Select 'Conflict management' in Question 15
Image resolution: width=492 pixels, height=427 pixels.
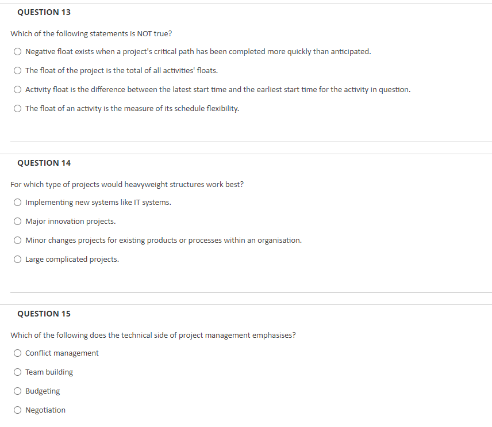[17, 353]
